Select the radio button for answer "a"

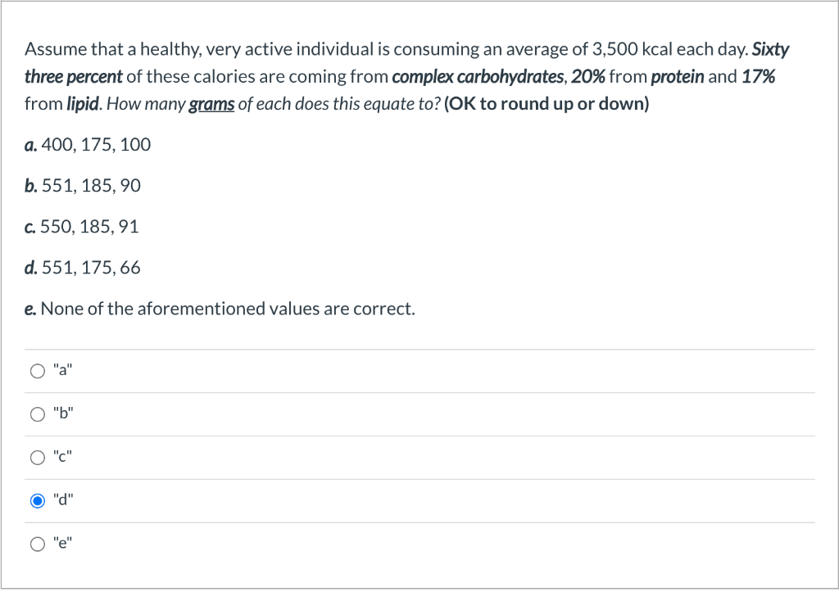[37, 371]
